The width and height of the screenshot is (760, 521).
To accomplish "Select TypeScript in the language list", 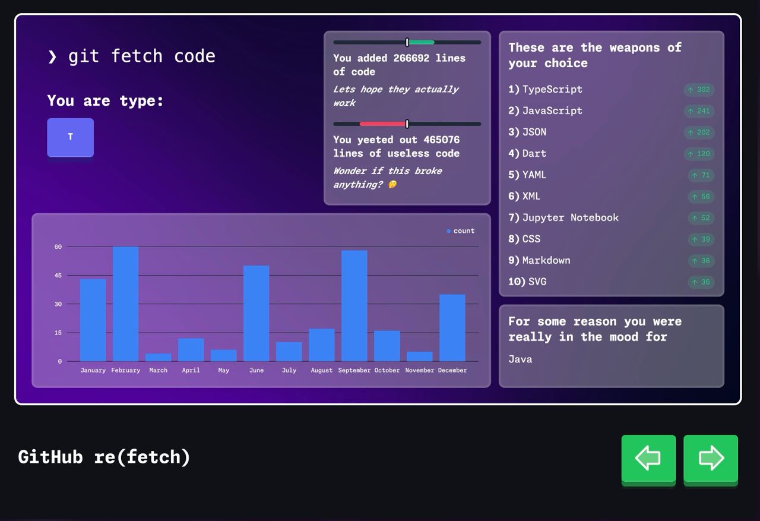I will coord(552,90).
